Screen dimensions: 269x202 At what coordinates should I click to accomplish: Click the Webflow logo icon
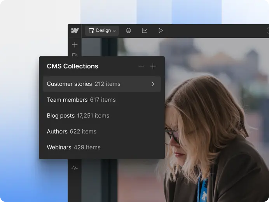(x=75, y=31)
